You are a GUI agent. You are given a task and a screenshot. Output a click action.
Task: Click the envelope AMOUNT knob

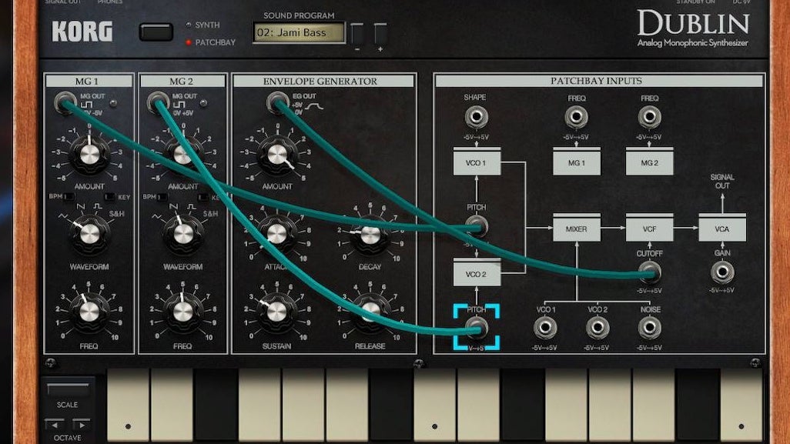pyautogui.click(x=277, y=154)
